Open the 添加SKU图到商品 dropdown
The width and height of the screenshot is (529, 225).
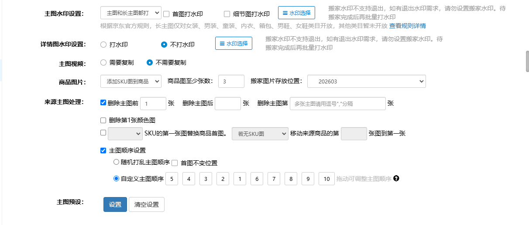(x=131, y=81)
